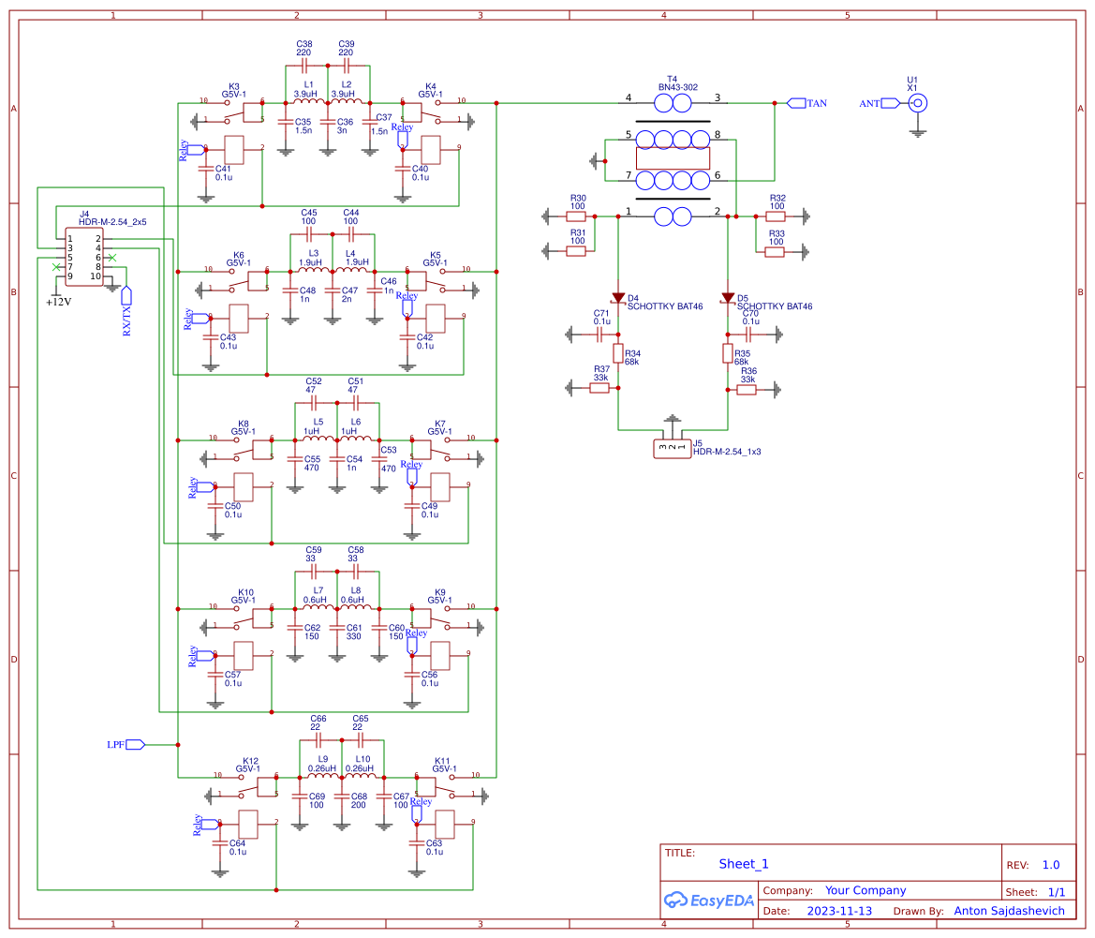Select Schottky diode D5 symbol
Image resolution: width=1095 pixels, height=938 pixels.
coord(727,298)
